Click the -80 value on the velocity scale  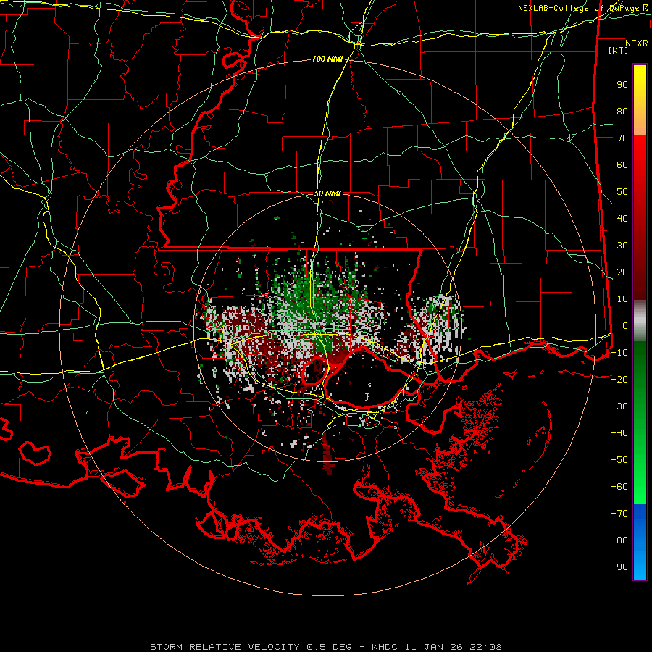[x=619, y=540]
